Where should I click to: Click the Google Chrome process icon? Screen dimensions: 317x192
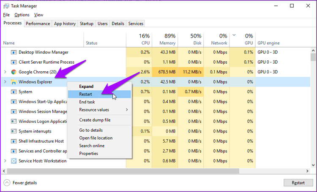[14, 72]
